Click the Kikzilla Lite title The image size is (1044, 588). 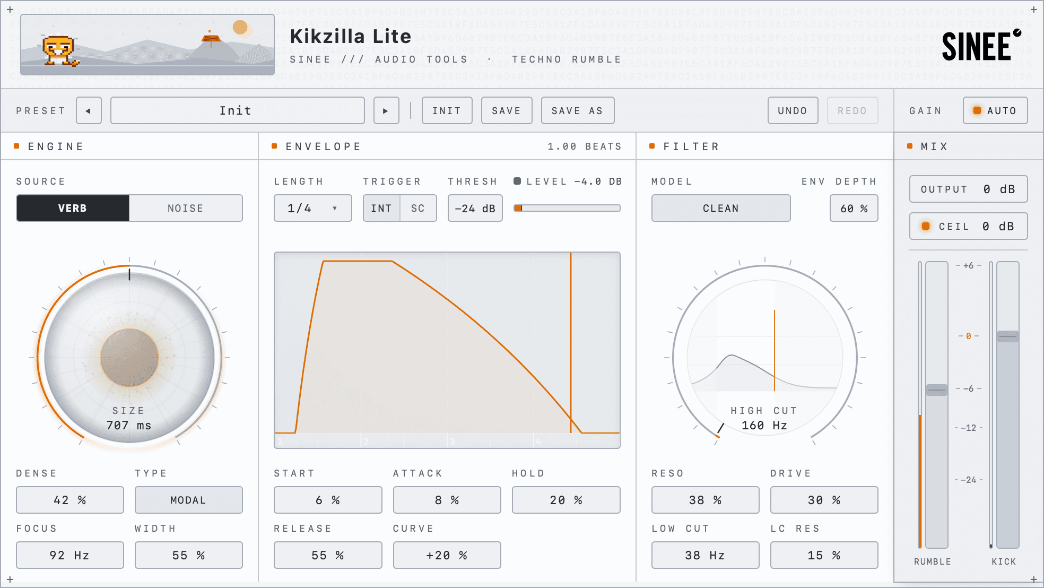click(x=351, y=36)
